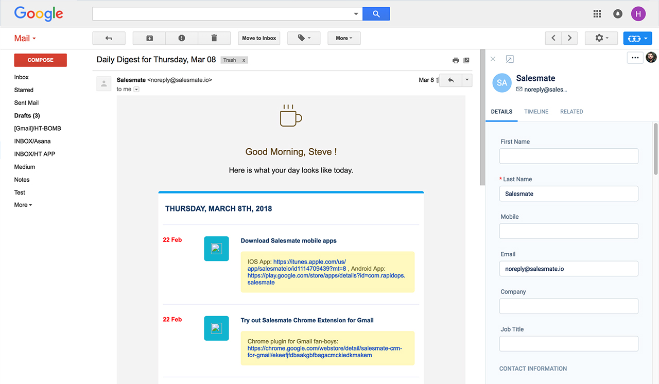The height and width of the screenshot is (384, 659).
Task: Open the iTunes app store link
Action: click(x=297, y=265)
